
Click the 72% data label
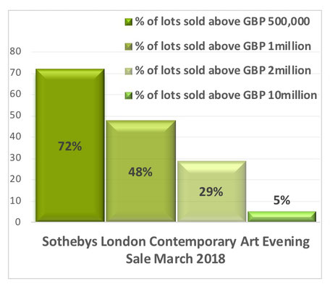(69, 146)
